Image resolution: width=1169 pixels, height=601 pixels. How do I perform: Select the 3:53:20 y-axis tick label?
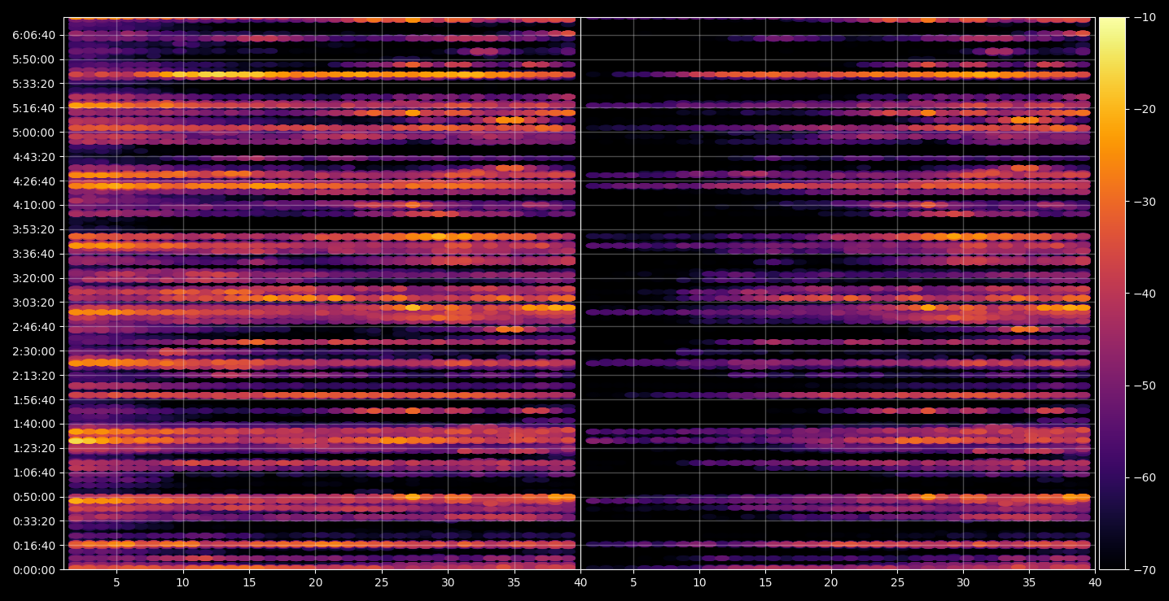click(34, 229)
